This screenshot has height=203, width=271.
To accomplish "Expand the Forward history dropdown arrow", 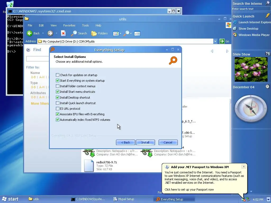I will coord(56,33).
